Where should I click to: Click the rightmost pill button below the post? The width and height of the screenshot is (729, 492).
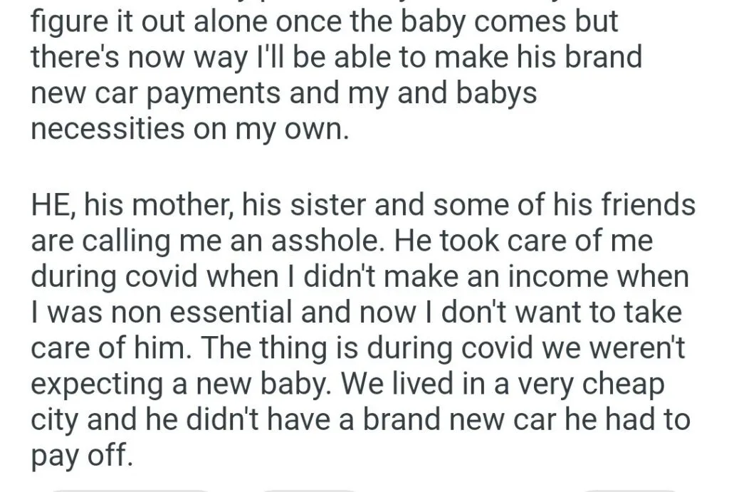click(x=630, y=488)
